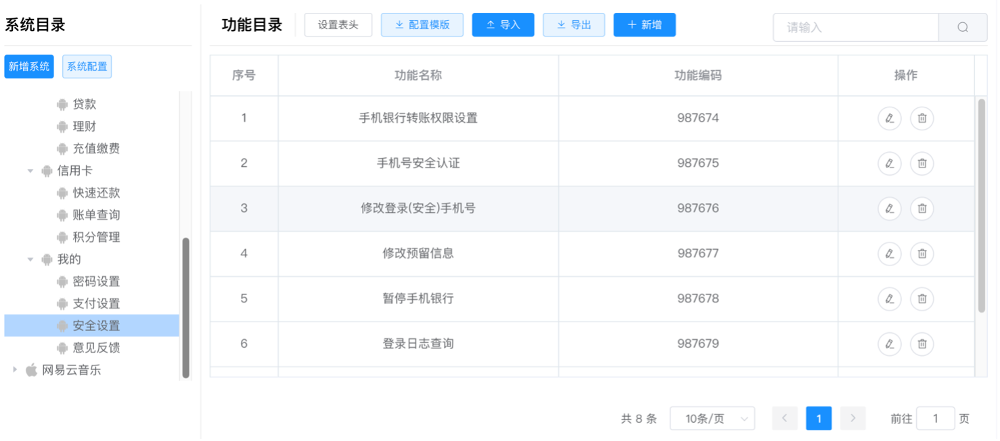Click trash icon for 暂停手机银行 row

[922, 299]
